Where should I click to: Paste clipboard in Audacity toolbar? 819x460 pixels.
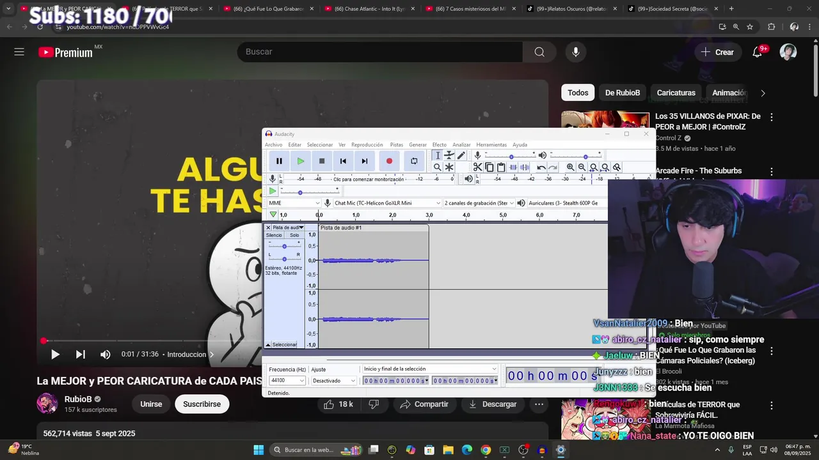pyautogui.click(x=501, y=167)
